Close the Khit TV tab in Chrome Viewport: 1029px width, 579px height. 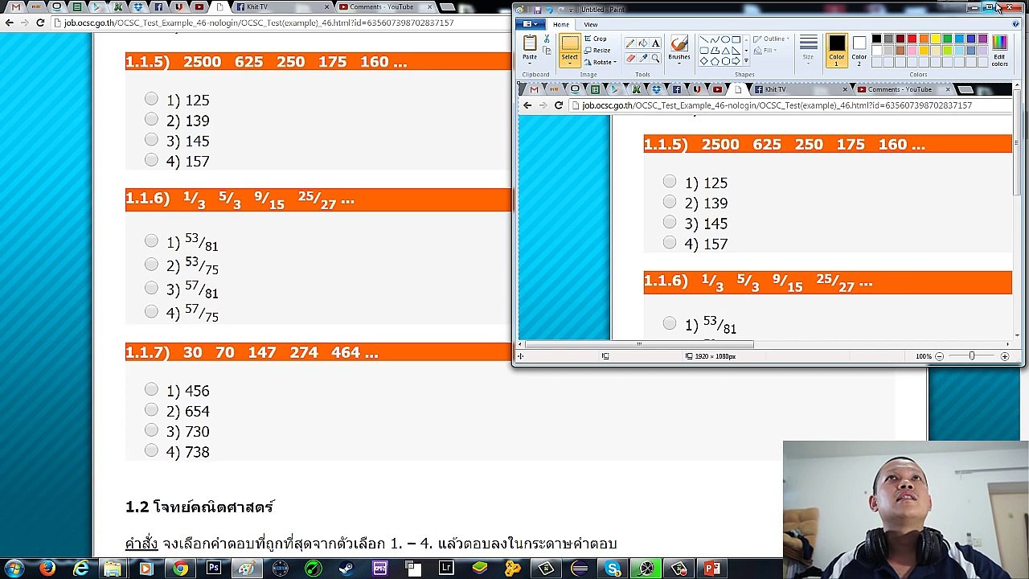pyautogui.click(x=326, y=7)
